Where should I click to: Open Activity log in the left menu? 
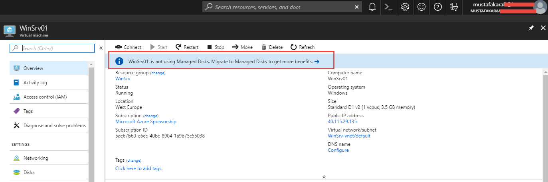tap(49, 82)
